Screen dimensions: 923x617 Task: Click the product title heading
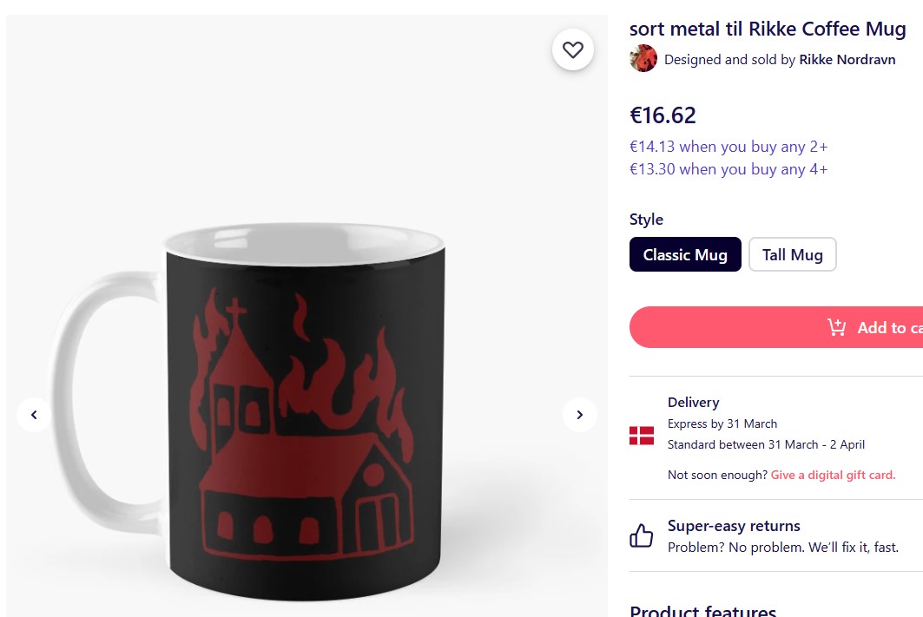(x=768, y=29)
